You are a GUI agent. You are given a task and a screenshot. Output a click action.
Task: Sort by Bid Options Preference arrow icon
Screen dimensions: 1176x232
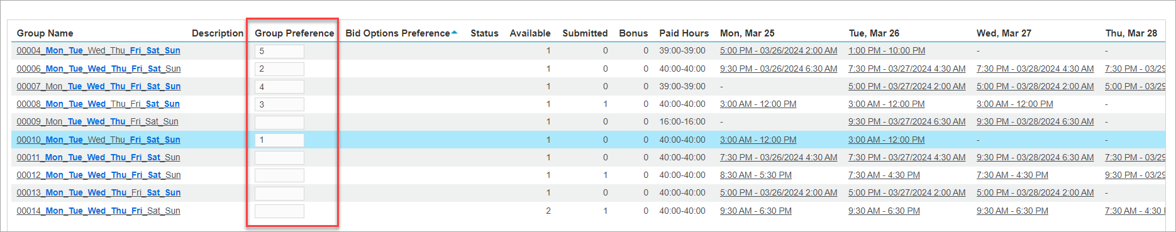455,32
